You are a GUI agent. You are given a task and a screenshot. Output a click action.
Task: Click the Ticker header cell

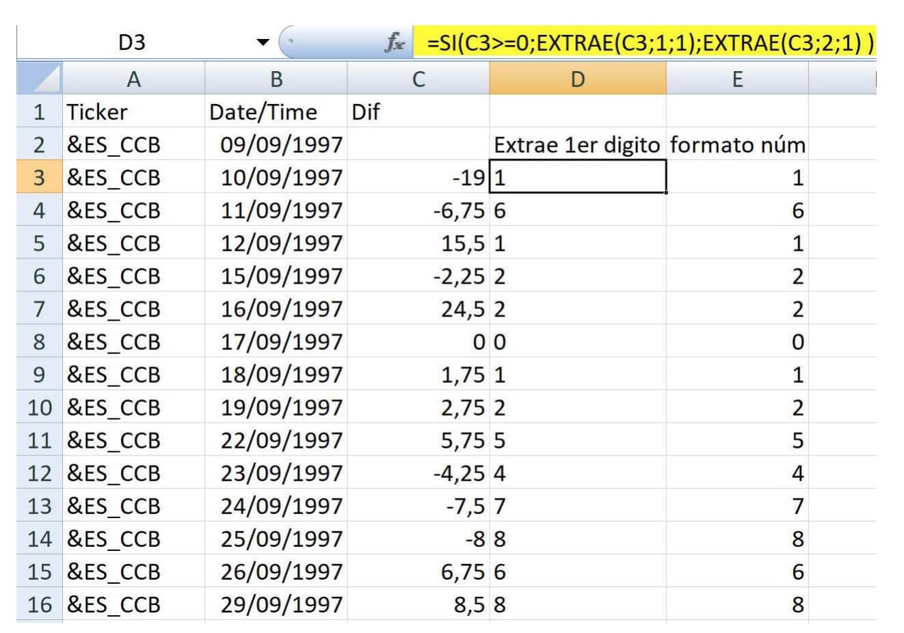[134, 111]
